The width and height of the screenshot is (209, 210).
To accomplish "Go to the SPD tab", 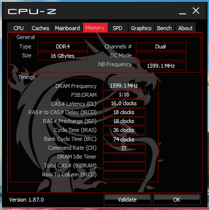I will coord(118,28).
